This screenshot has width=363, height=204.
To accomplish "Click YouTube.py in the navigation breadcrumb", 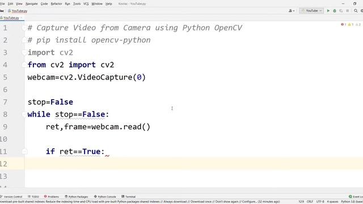I will [18, 11].
